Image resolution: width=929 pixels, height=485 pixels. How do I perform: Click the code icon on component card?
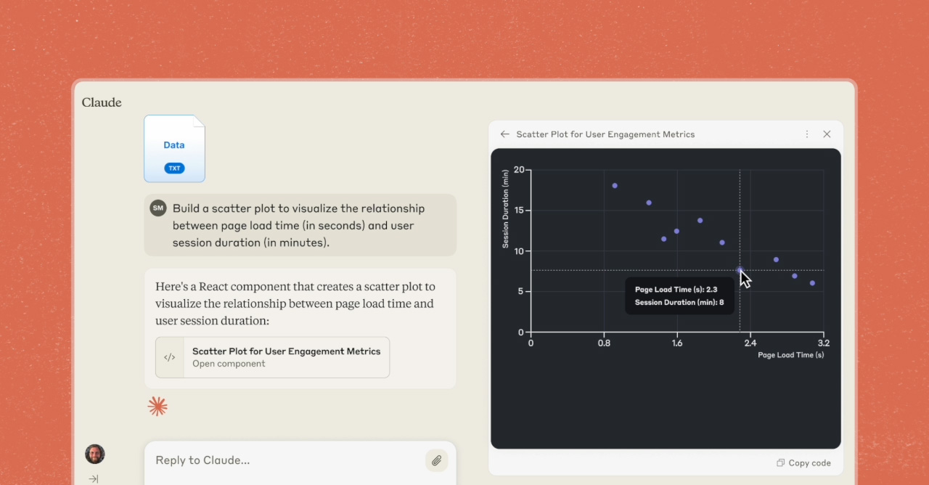[x=170, y=357]
